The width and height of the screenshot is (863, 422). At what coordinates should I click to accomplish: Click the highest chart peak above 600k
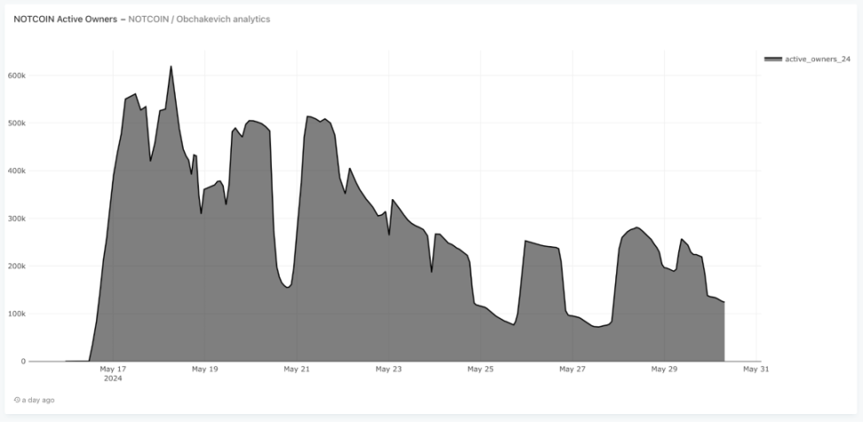click(170, 67)
